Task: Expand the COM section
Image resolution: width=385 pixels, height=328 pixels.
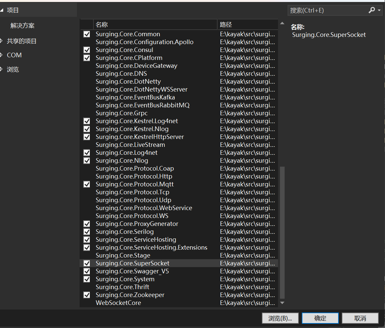Action: point(1,55)
